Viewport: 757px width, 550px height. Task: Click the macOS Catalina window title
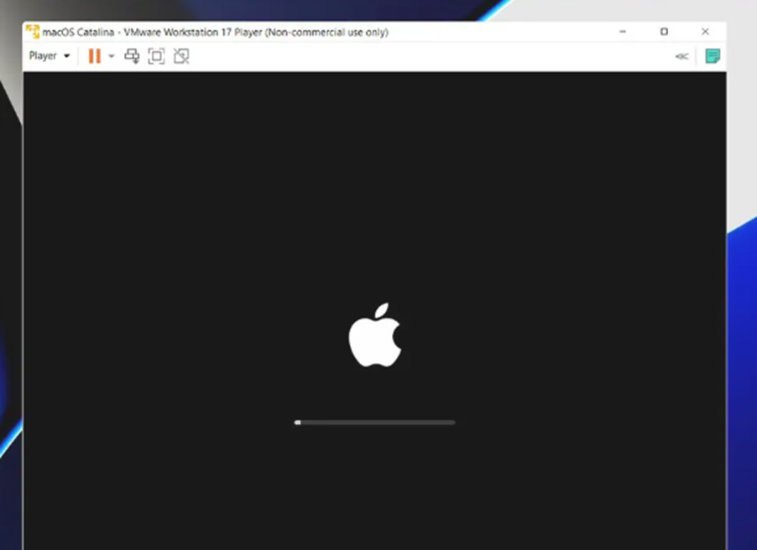coord(216,33)
